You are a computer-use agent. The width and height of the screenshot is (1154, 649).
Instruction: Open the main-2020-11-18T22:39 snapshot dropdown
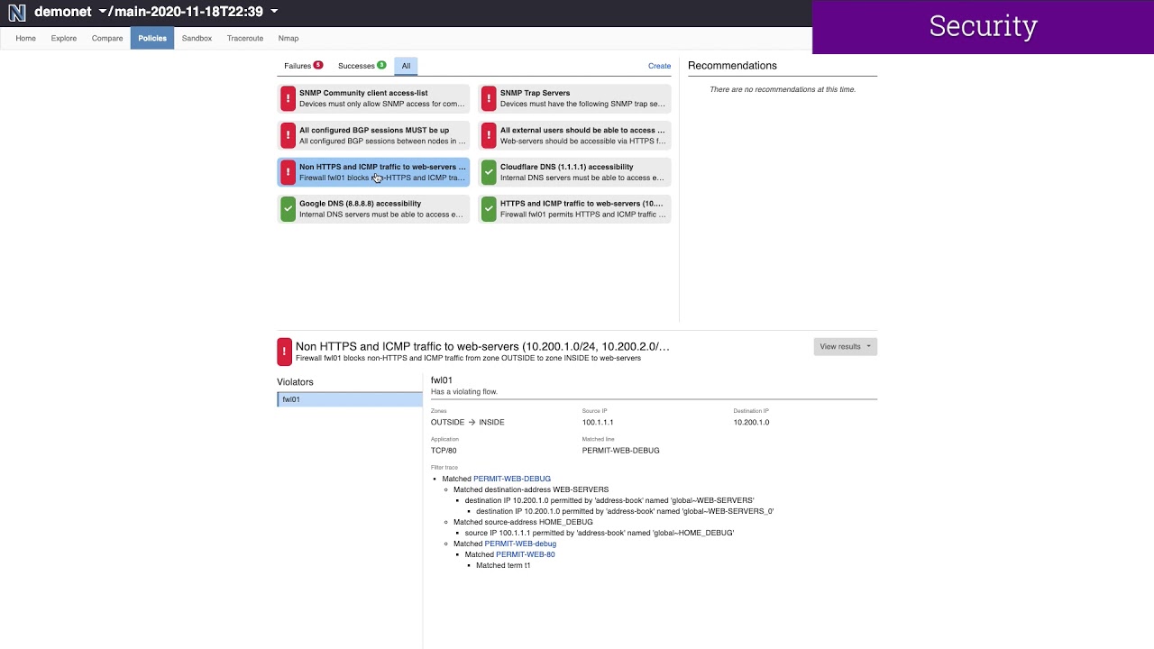point(193,12)
